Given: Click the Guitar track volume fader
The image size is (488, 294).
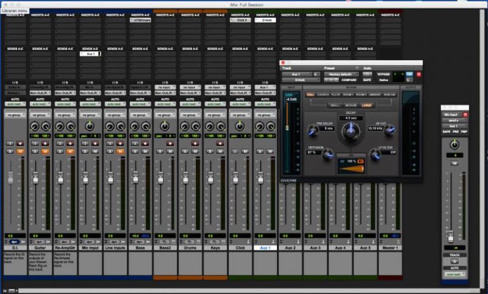Looking at the screenshot, I should [35, 177].
